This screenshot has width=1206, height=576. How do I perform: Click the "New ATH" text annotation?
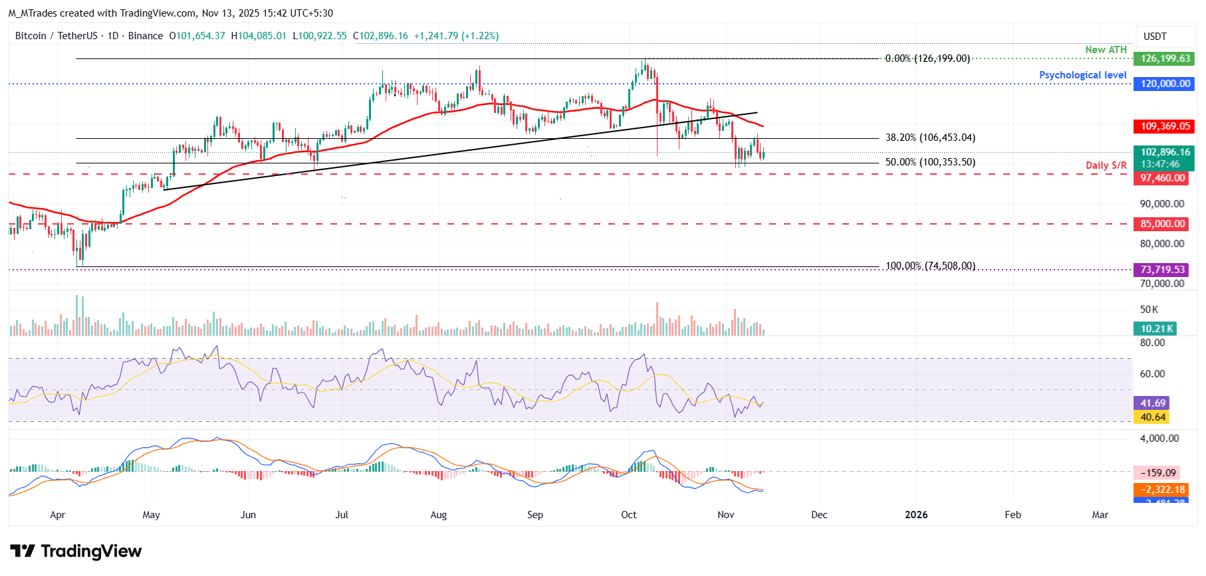click(1106, 50)
